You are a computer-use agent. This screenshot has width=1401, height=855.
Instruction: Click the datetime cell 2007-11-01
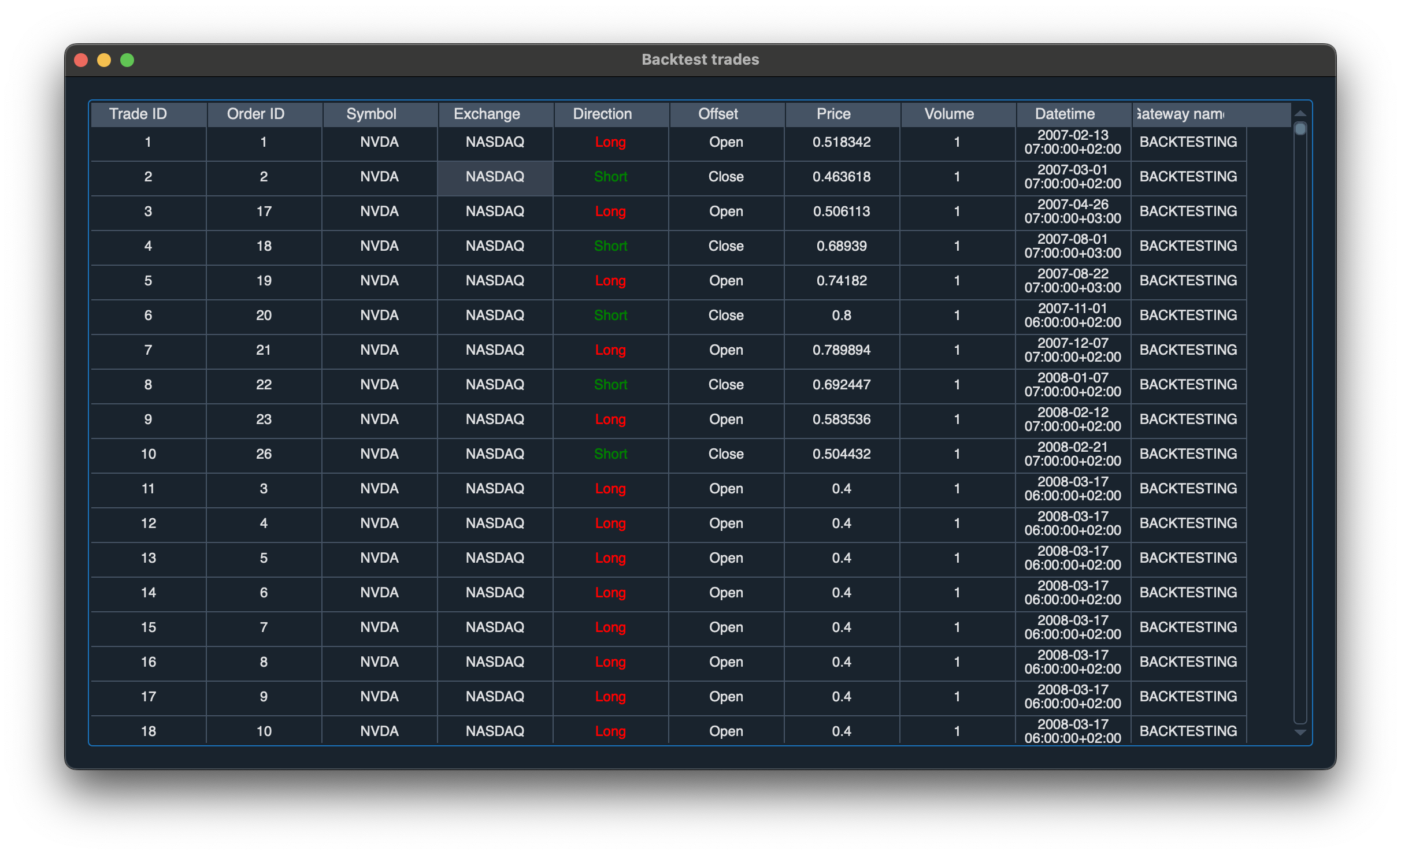pos(1073,315)
